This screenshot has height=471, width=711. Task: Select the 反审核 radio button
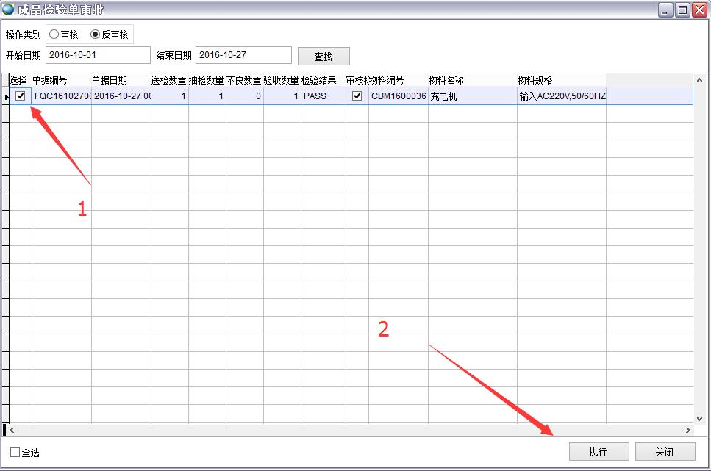pyautogui.click(x=95, y=35)
